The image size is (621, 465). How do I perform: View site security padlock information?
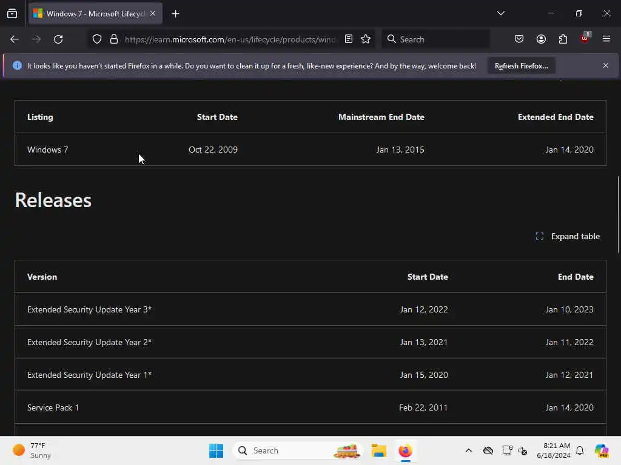coord(114,39)
